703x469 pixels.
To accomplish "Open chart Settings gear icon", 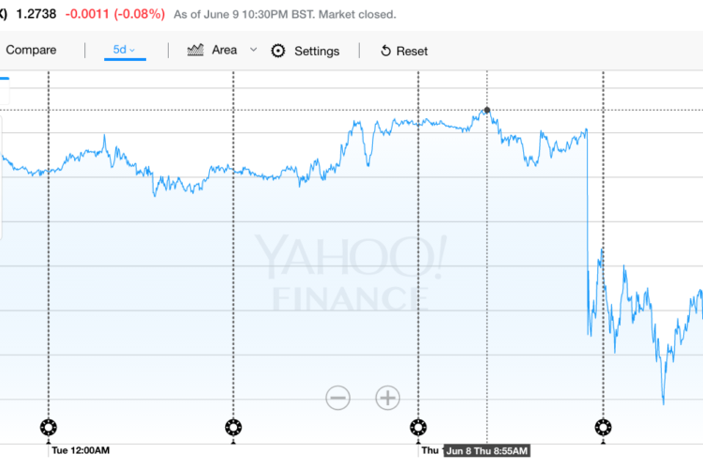I will pyautogui.click(x=278, y=51).
